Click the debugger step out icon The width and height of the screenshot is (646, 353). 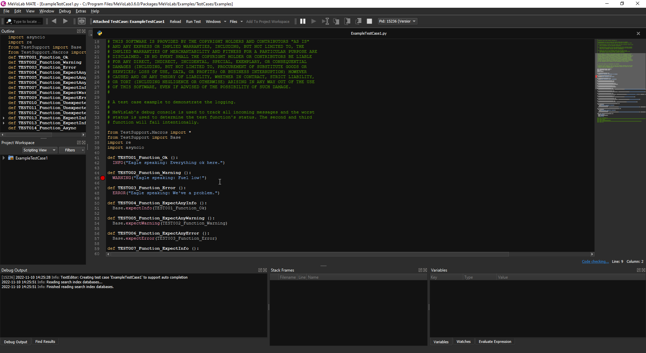click(359, 21)
